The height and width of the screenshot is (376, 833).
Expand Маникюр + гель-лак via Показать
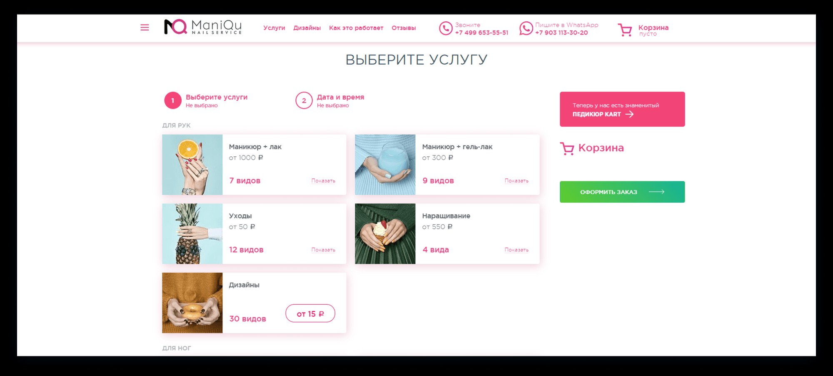click(516, 181)
